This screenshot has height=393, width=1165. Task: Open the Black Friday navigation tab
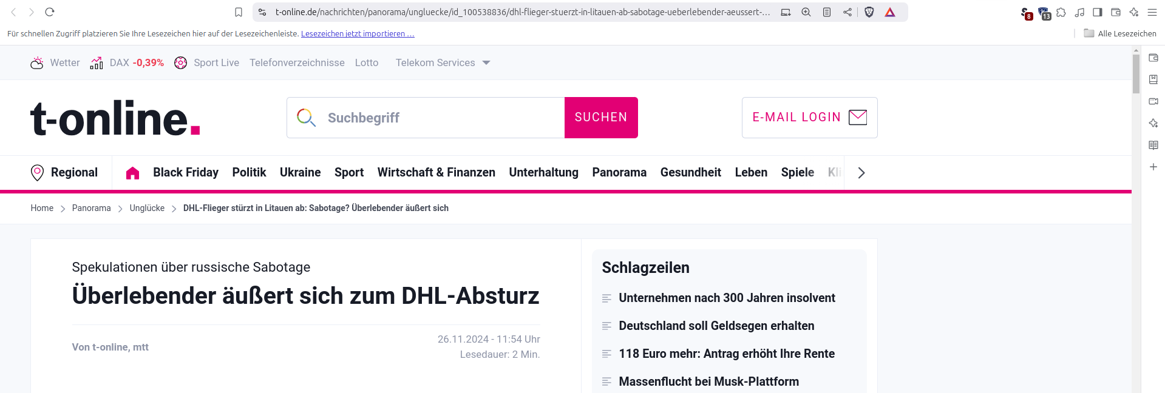point(186,172)
